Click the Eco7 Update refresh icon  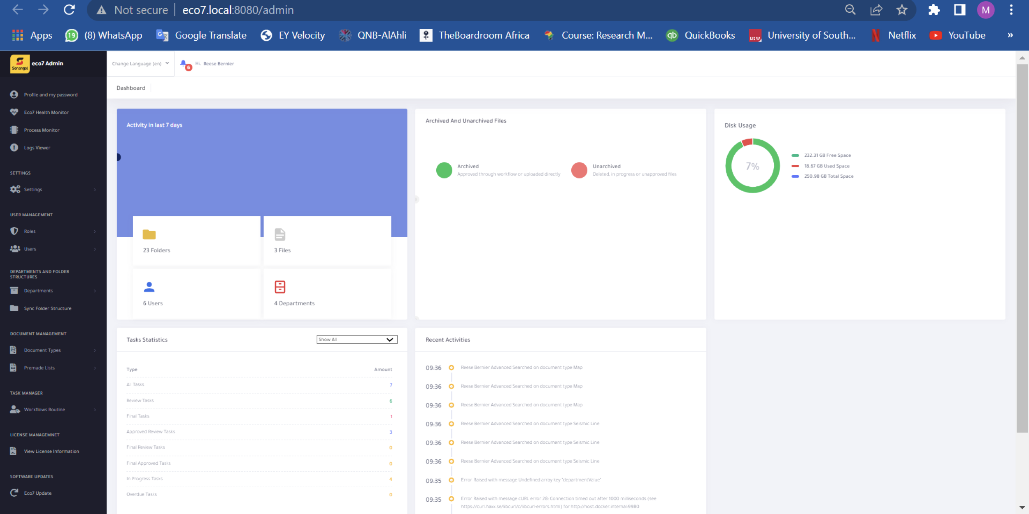pyautogui.click(x=14, y=493)
